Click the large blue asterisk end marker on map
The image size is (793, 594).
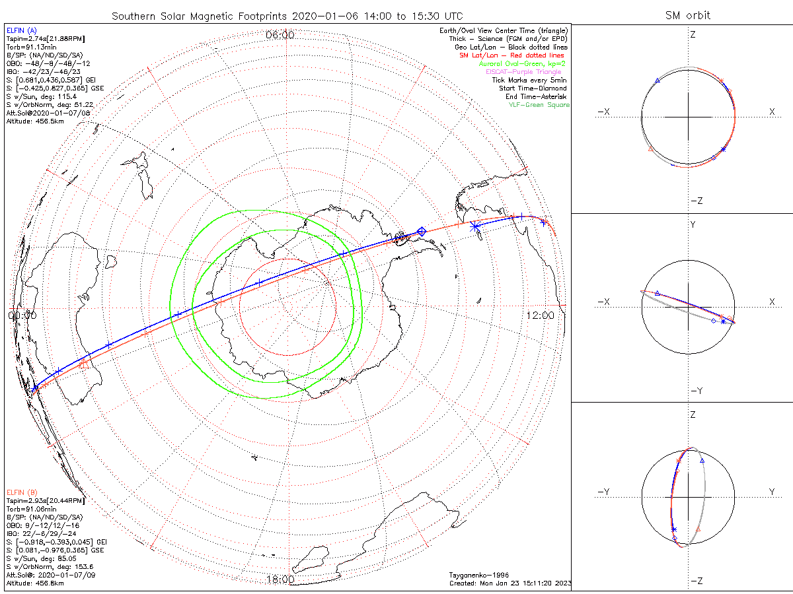tap(475, 226)
